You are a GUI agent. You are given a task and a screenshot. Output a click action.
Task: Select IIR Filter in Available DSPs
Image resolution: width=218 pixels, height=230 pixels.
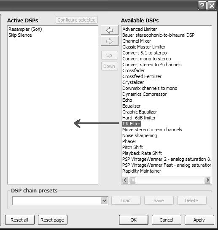(x=132, y=124)
